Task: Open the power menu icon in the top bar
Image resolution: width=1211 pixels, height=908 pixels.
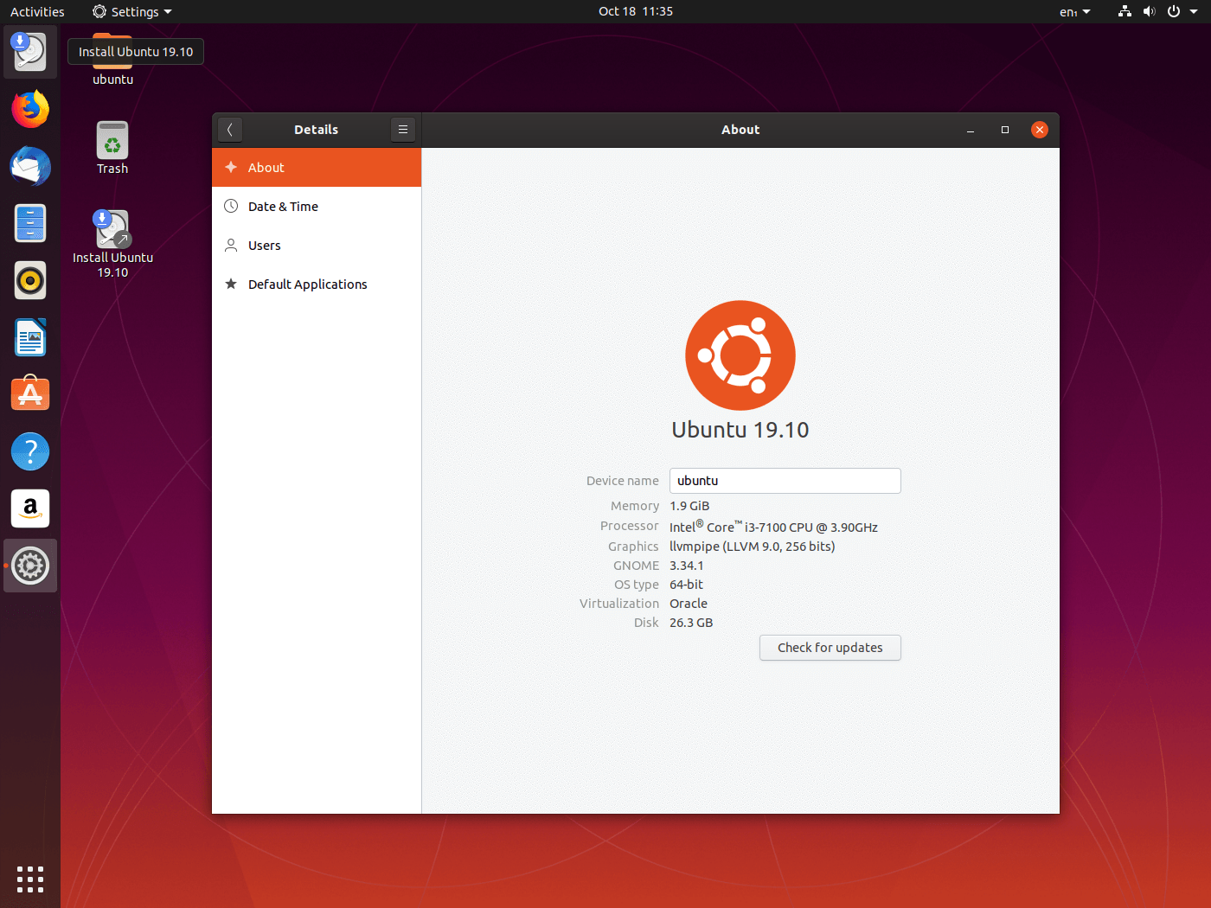Action: tap(1174, 11)
